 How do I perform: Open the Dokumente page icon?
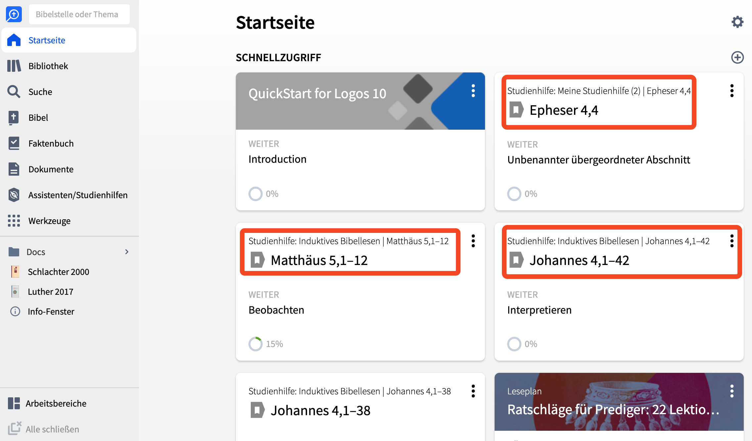point(14,169)
